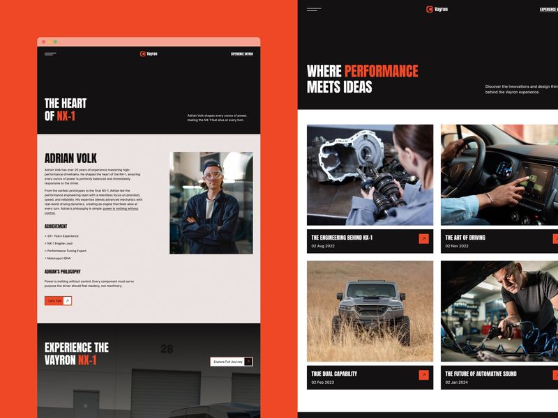Click 'Achievement' subheading
The height and width of the screenshot is (418, 558).
[56, 226]
